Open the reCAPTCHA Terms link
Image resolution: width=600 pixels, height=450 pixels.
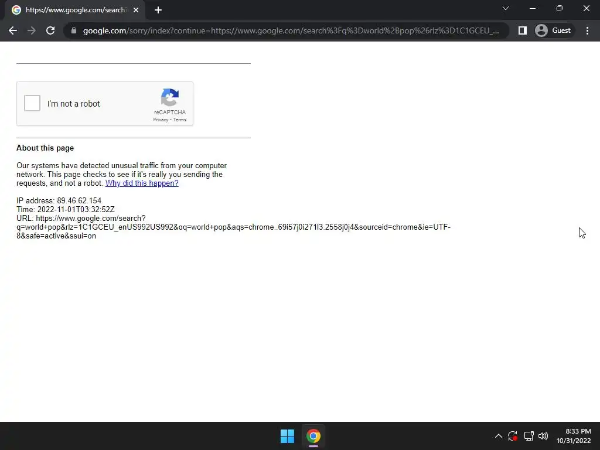point(180,120)
